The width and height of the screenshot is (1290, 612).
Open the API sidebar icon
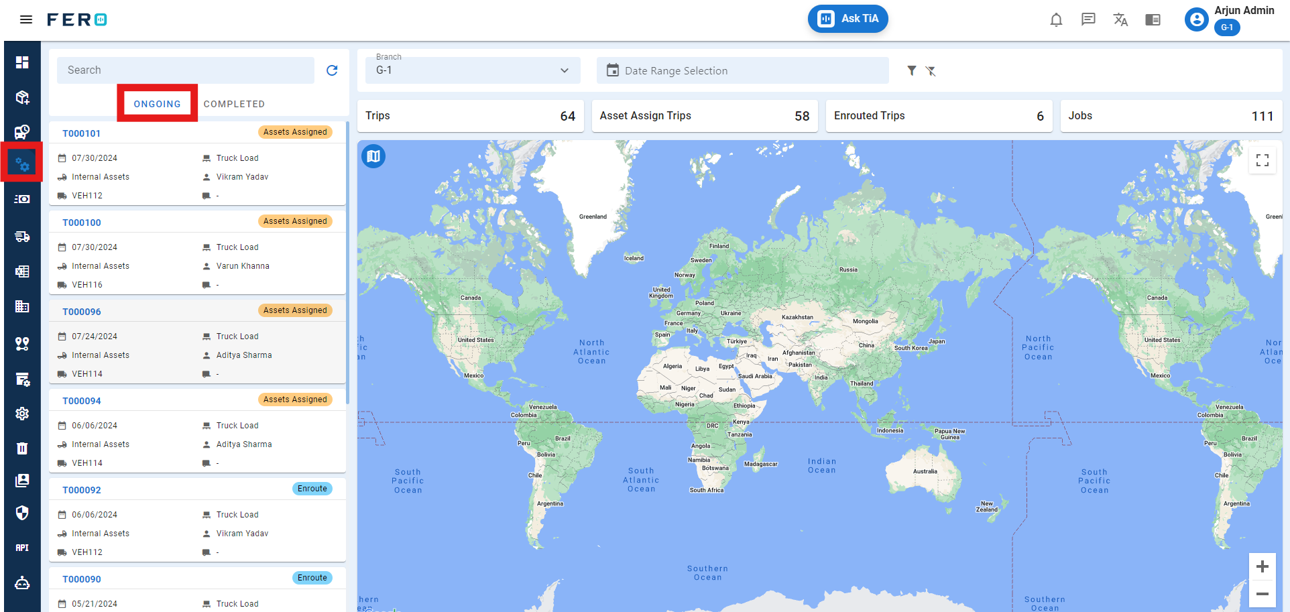22,548
